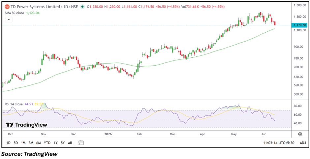Select the 6M time range
This screenshot has width=310, height=159.
tap(38, 143)
